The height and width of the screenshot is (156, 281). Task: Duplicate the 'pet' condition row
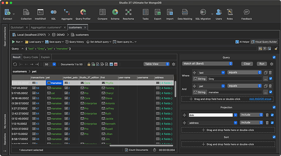click(x=266, y=86)
